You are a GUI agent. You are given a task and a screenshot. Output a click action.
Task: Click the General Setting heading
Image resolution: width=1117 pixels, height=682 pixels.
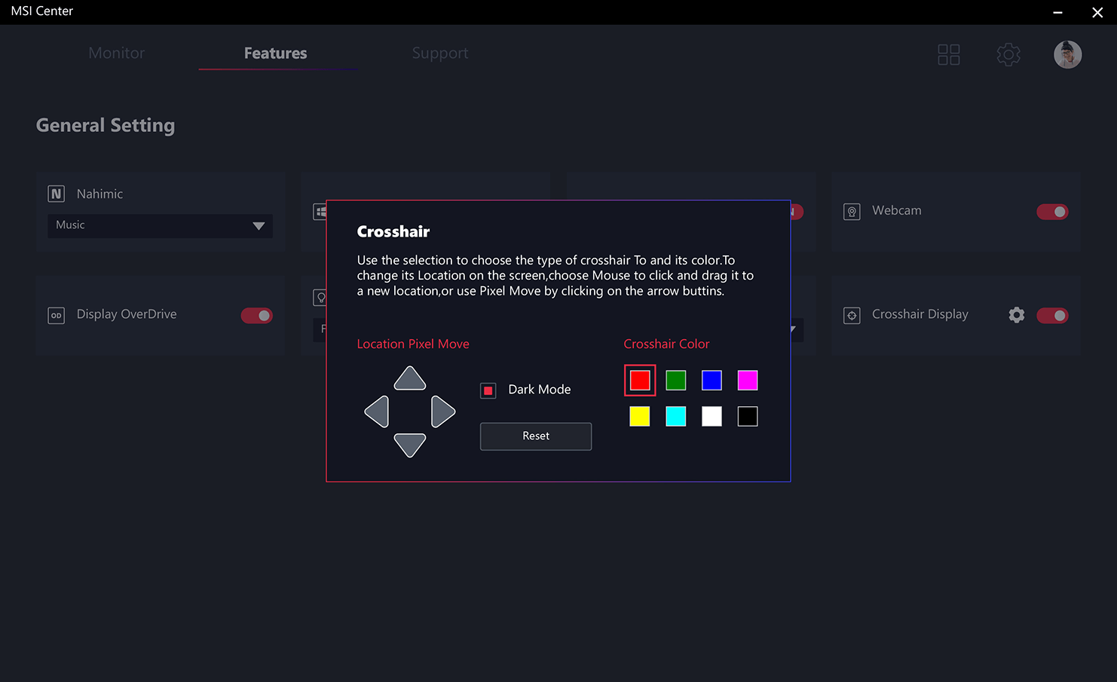(106, 126)
